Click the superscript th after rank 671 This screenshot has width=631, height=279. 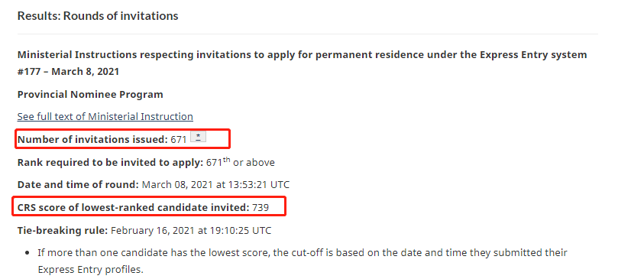coord(227,160)
